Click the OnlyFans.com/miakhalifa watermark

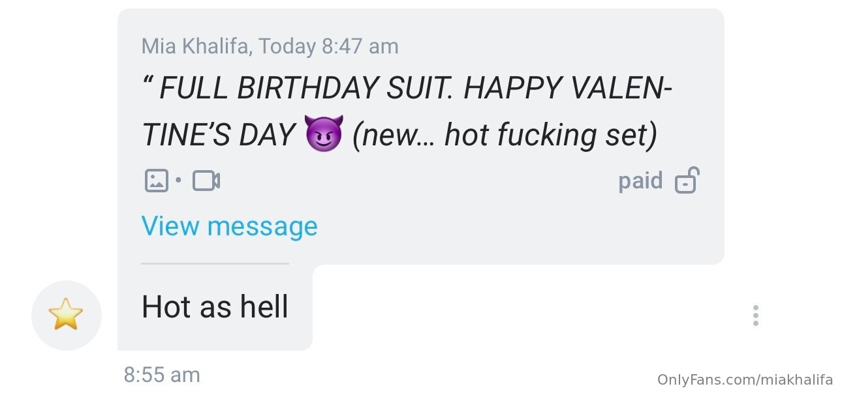(x=745, y=379)
